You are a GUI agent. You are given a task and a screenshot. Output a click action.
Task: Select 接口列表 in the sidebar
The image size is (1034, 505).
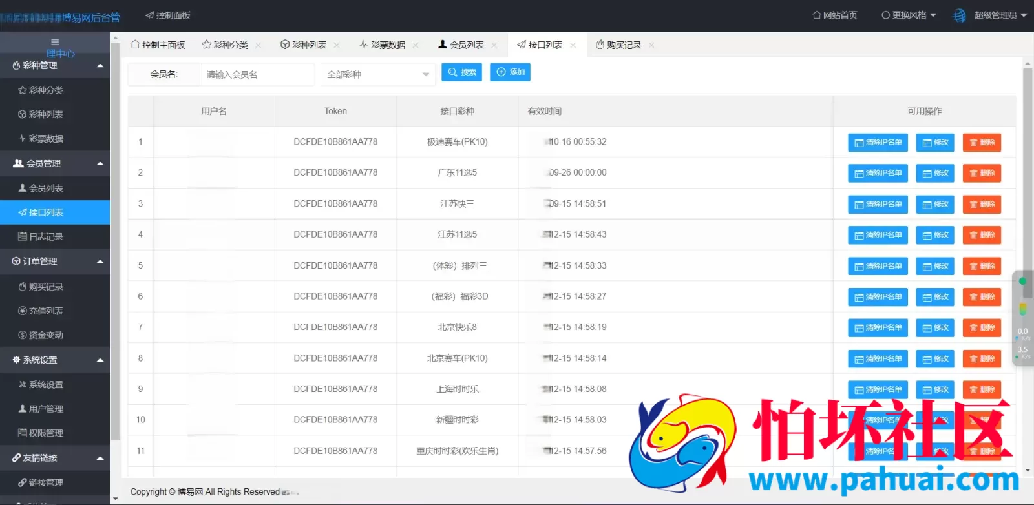tap(55, 212)
